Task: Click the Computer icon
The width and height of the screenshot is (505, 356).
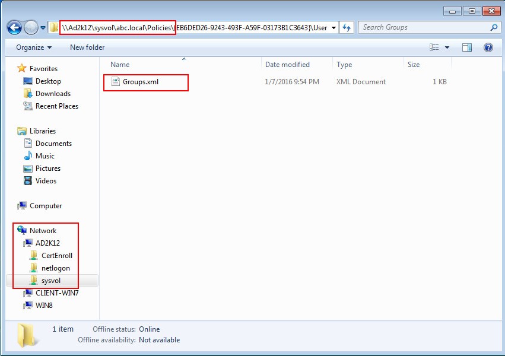Action: pyautogui.click(x=22, y=205)
